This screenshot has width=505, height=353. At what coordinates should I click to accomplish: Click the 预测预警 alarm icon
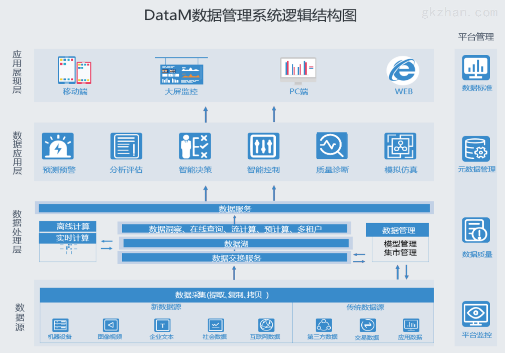point(58,145)
